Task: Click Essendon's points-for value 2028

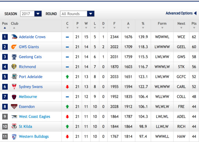Action: point(114,107)
